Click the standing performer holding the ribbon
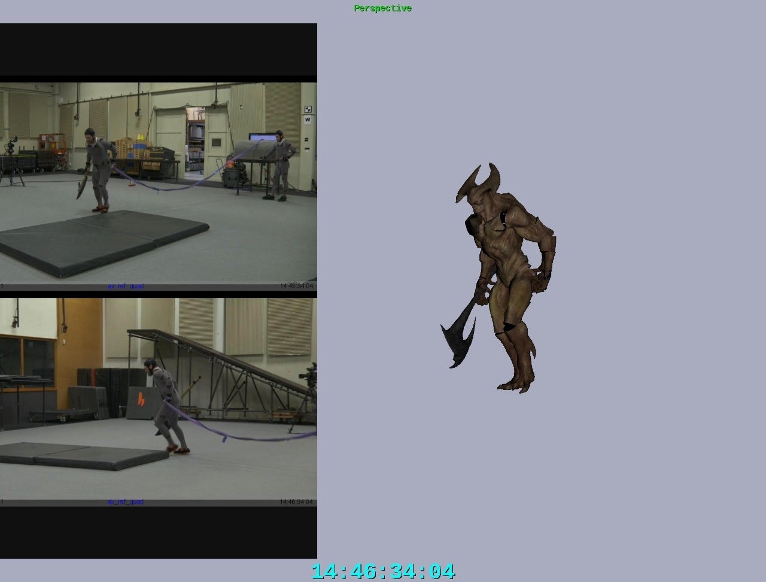This screenshot has width=766, height=582. pos(281,164)
